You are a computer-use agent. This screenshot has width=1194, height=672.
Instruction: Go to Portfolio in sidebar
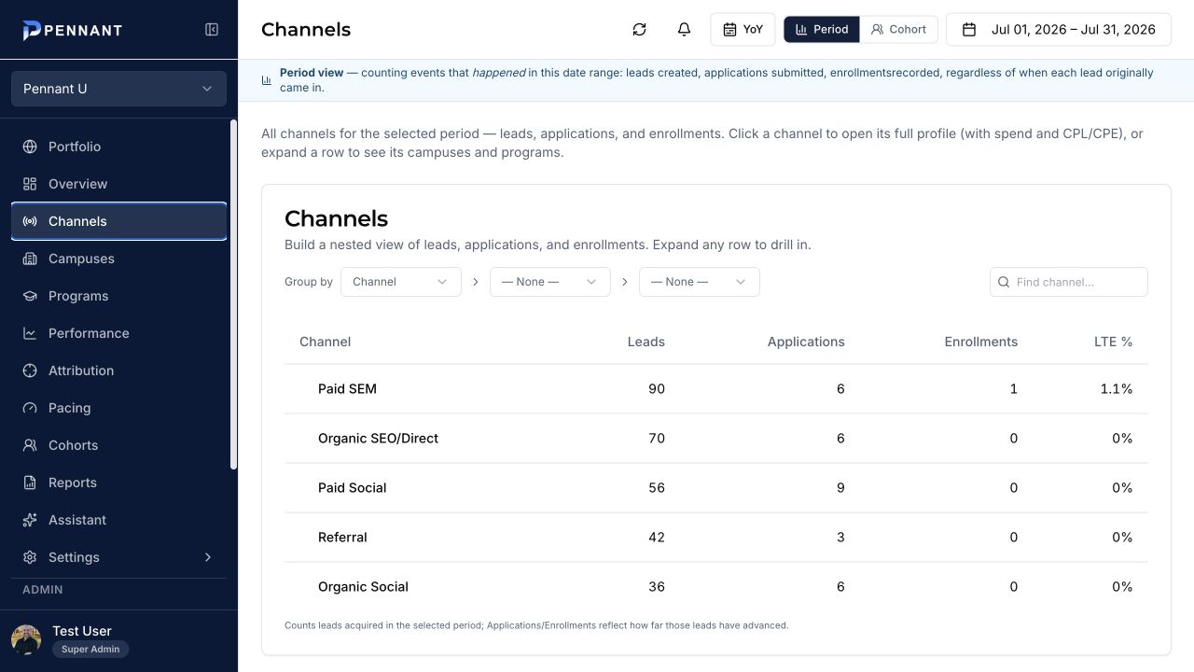click(x=118, y=147)
